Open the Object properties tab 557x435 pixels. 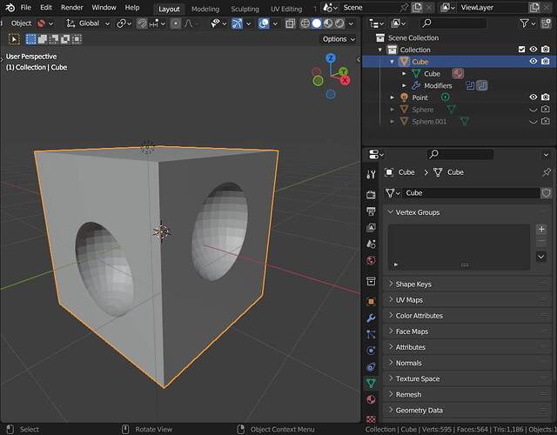pyautogui.click(x=371, y=302)
